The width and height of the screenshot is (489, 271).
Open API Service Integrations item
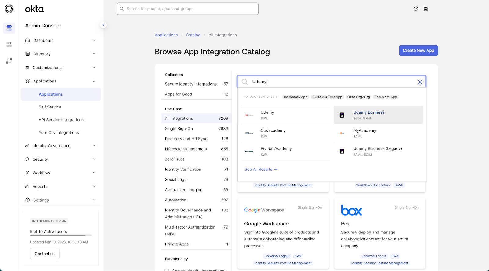(x=61, y=120)
